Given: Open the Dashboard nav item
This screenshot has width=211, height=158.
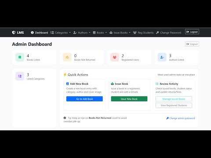Looking at the screenshot, I should point(40,32).
